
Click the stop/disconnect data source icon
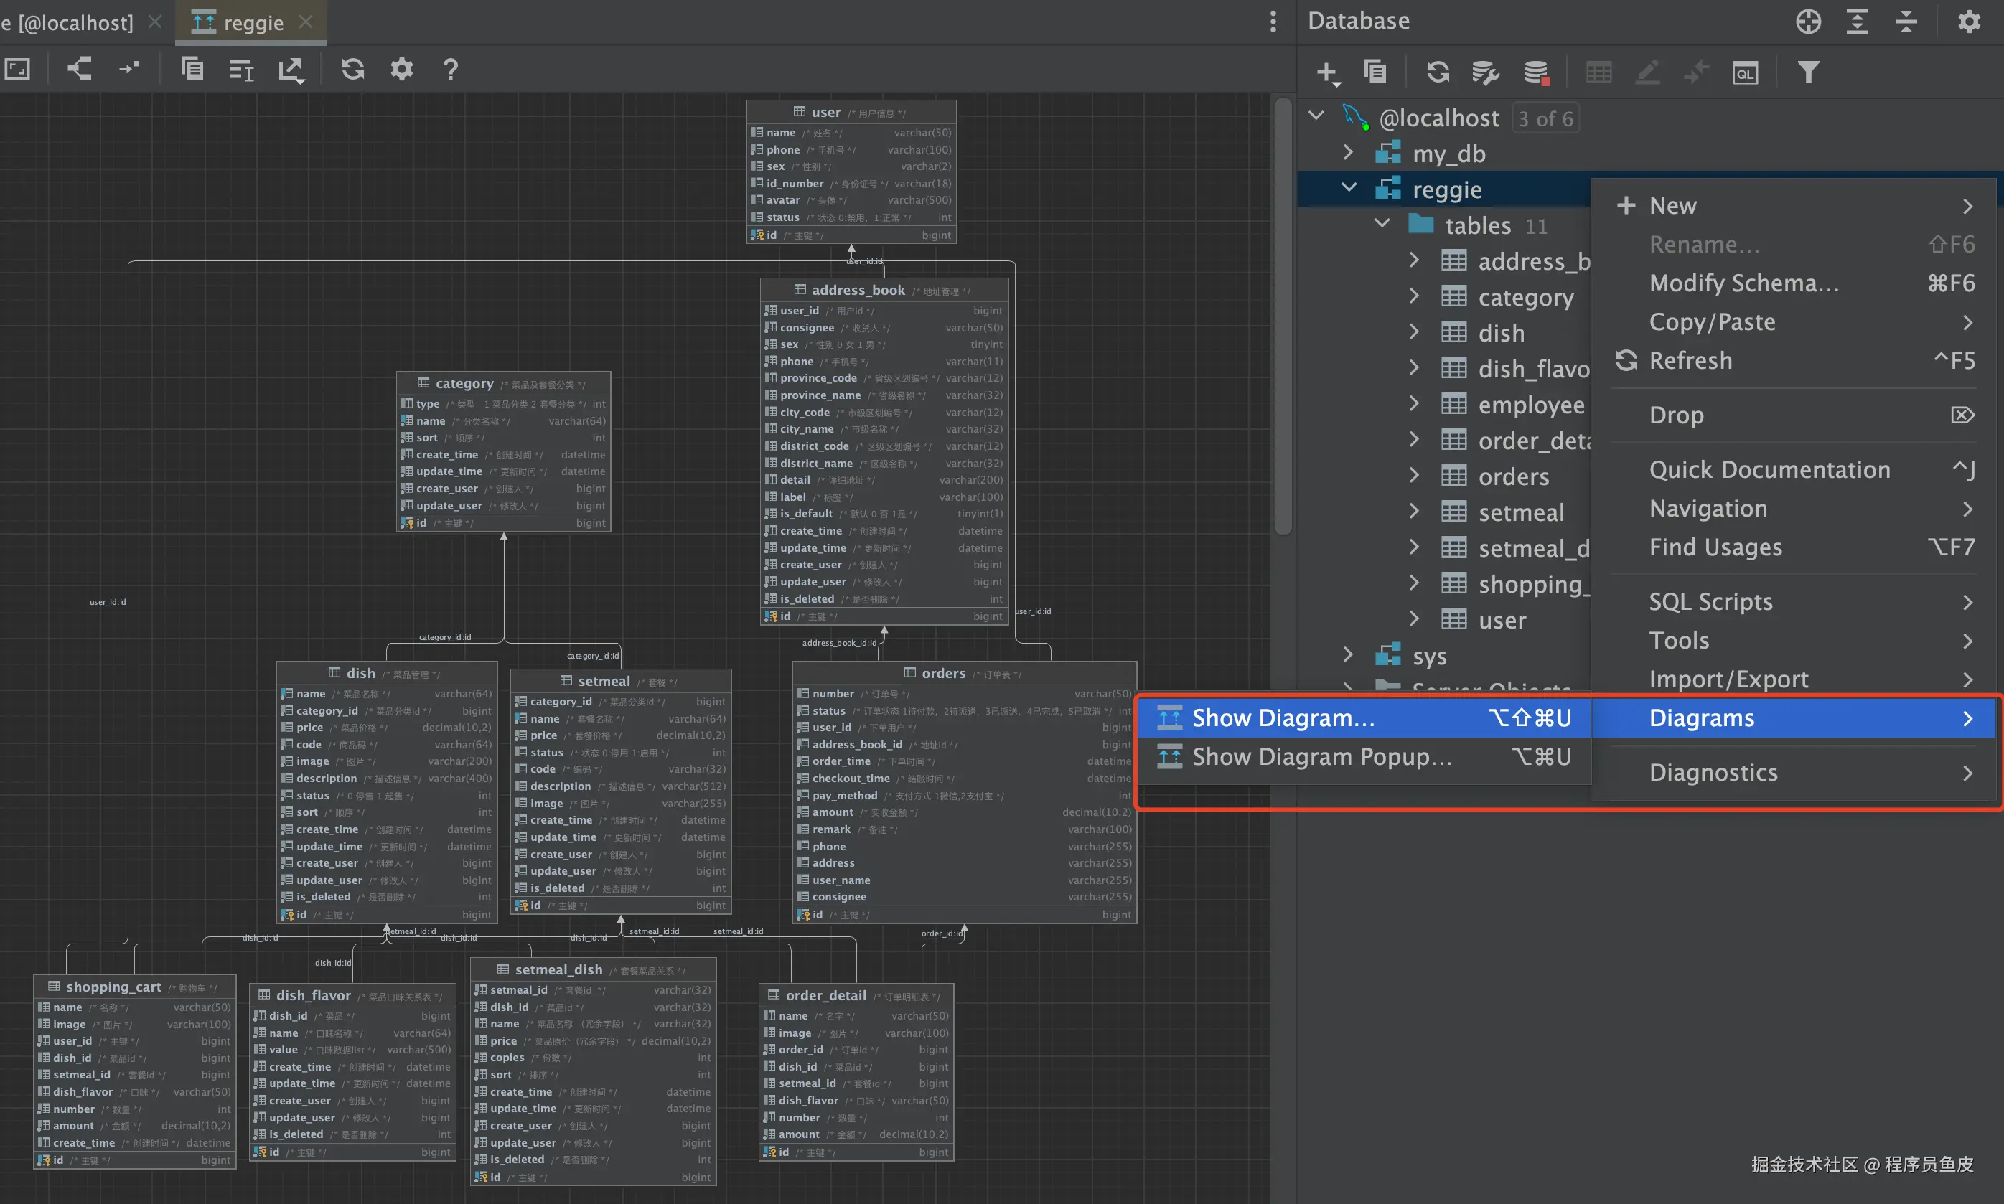tap(1536, 72)
